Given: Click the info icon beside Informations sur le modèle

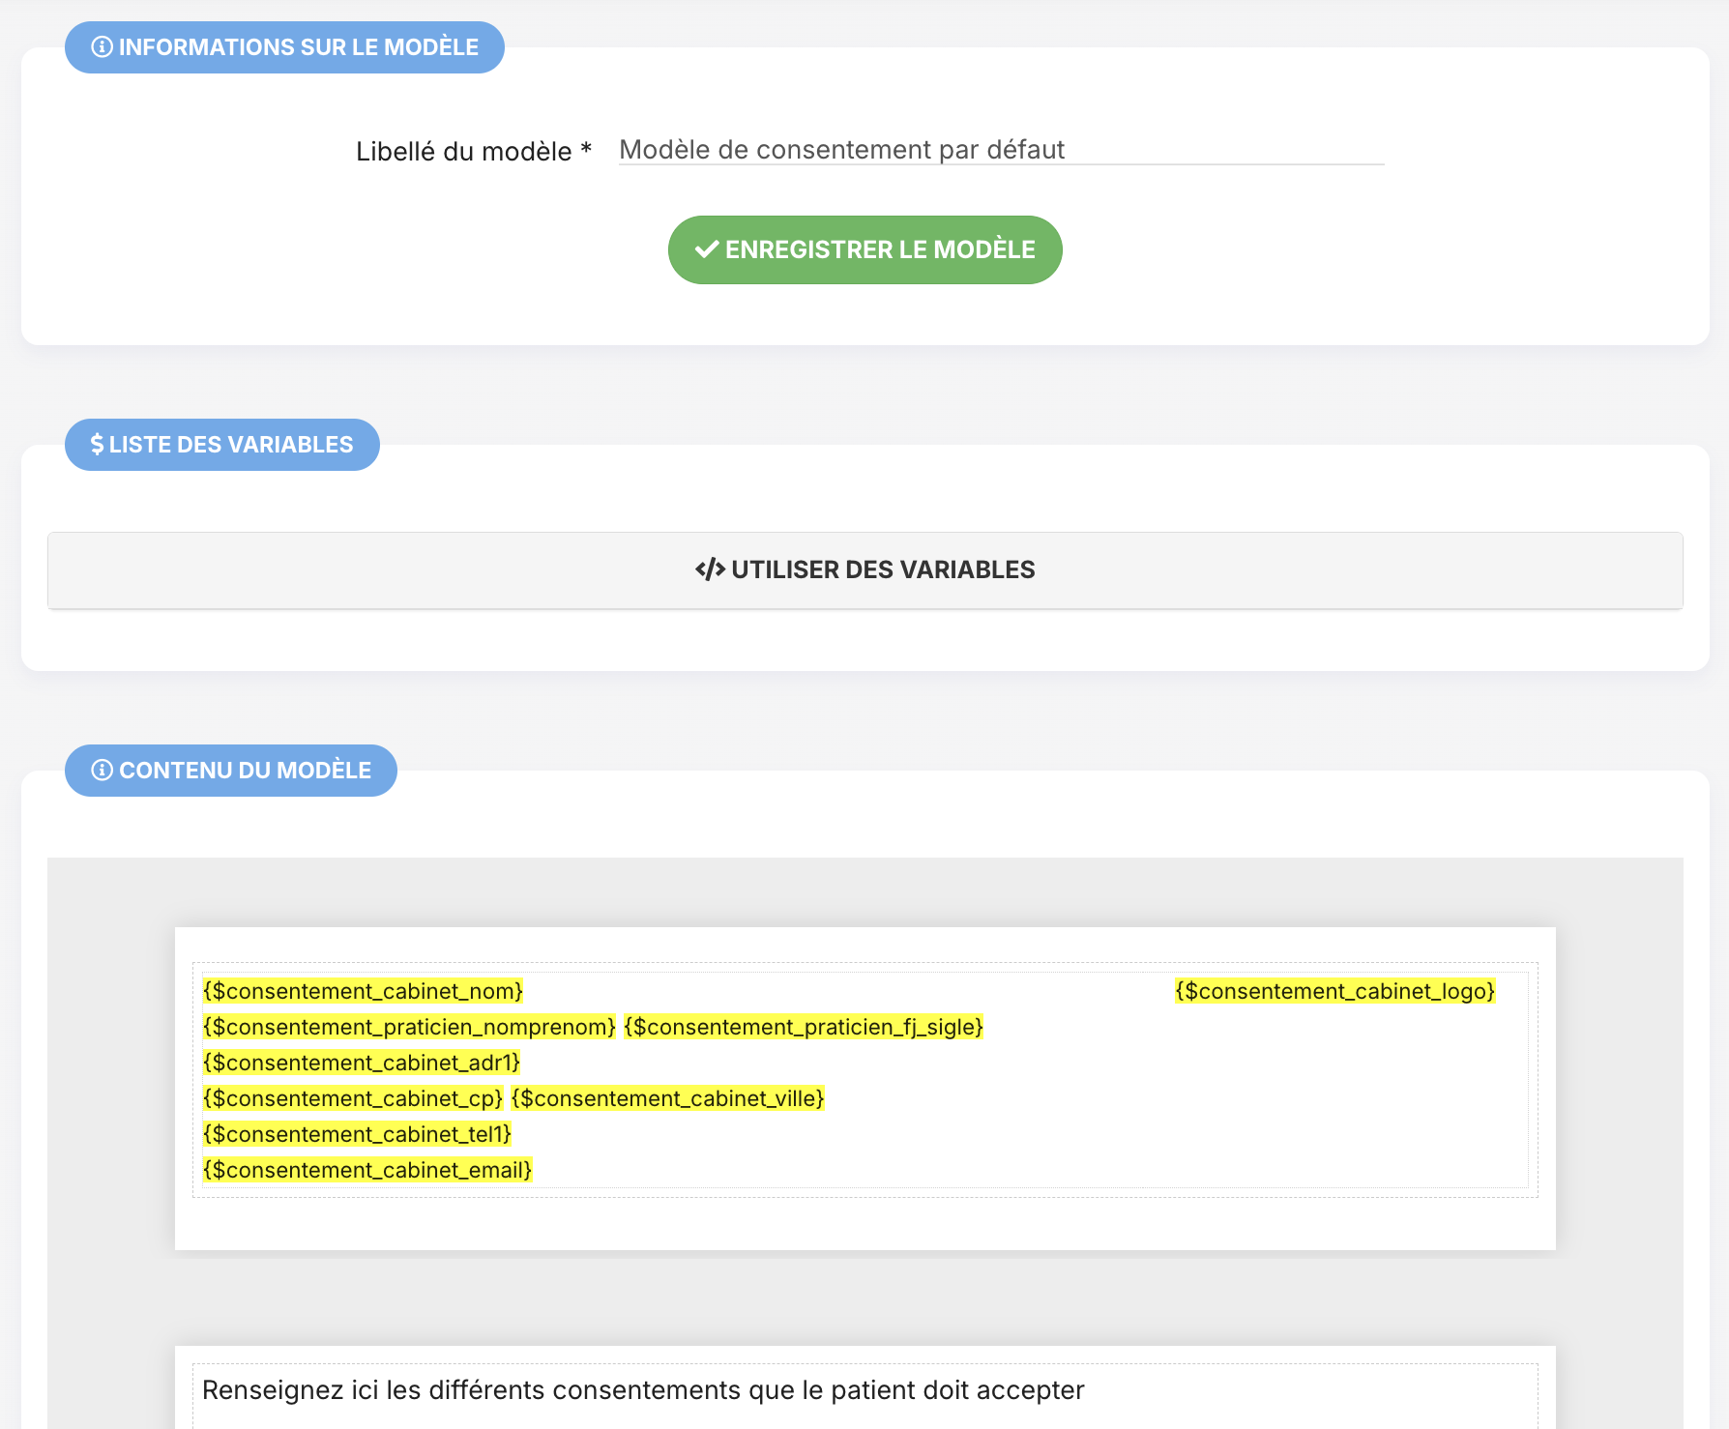Looking at the screenshot, I should 102,47.
